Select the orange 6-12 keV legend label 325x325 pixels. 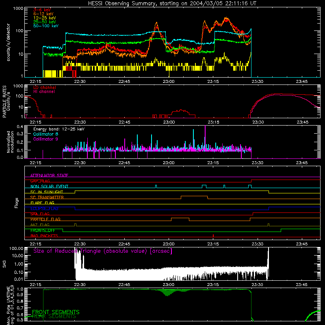43,14
